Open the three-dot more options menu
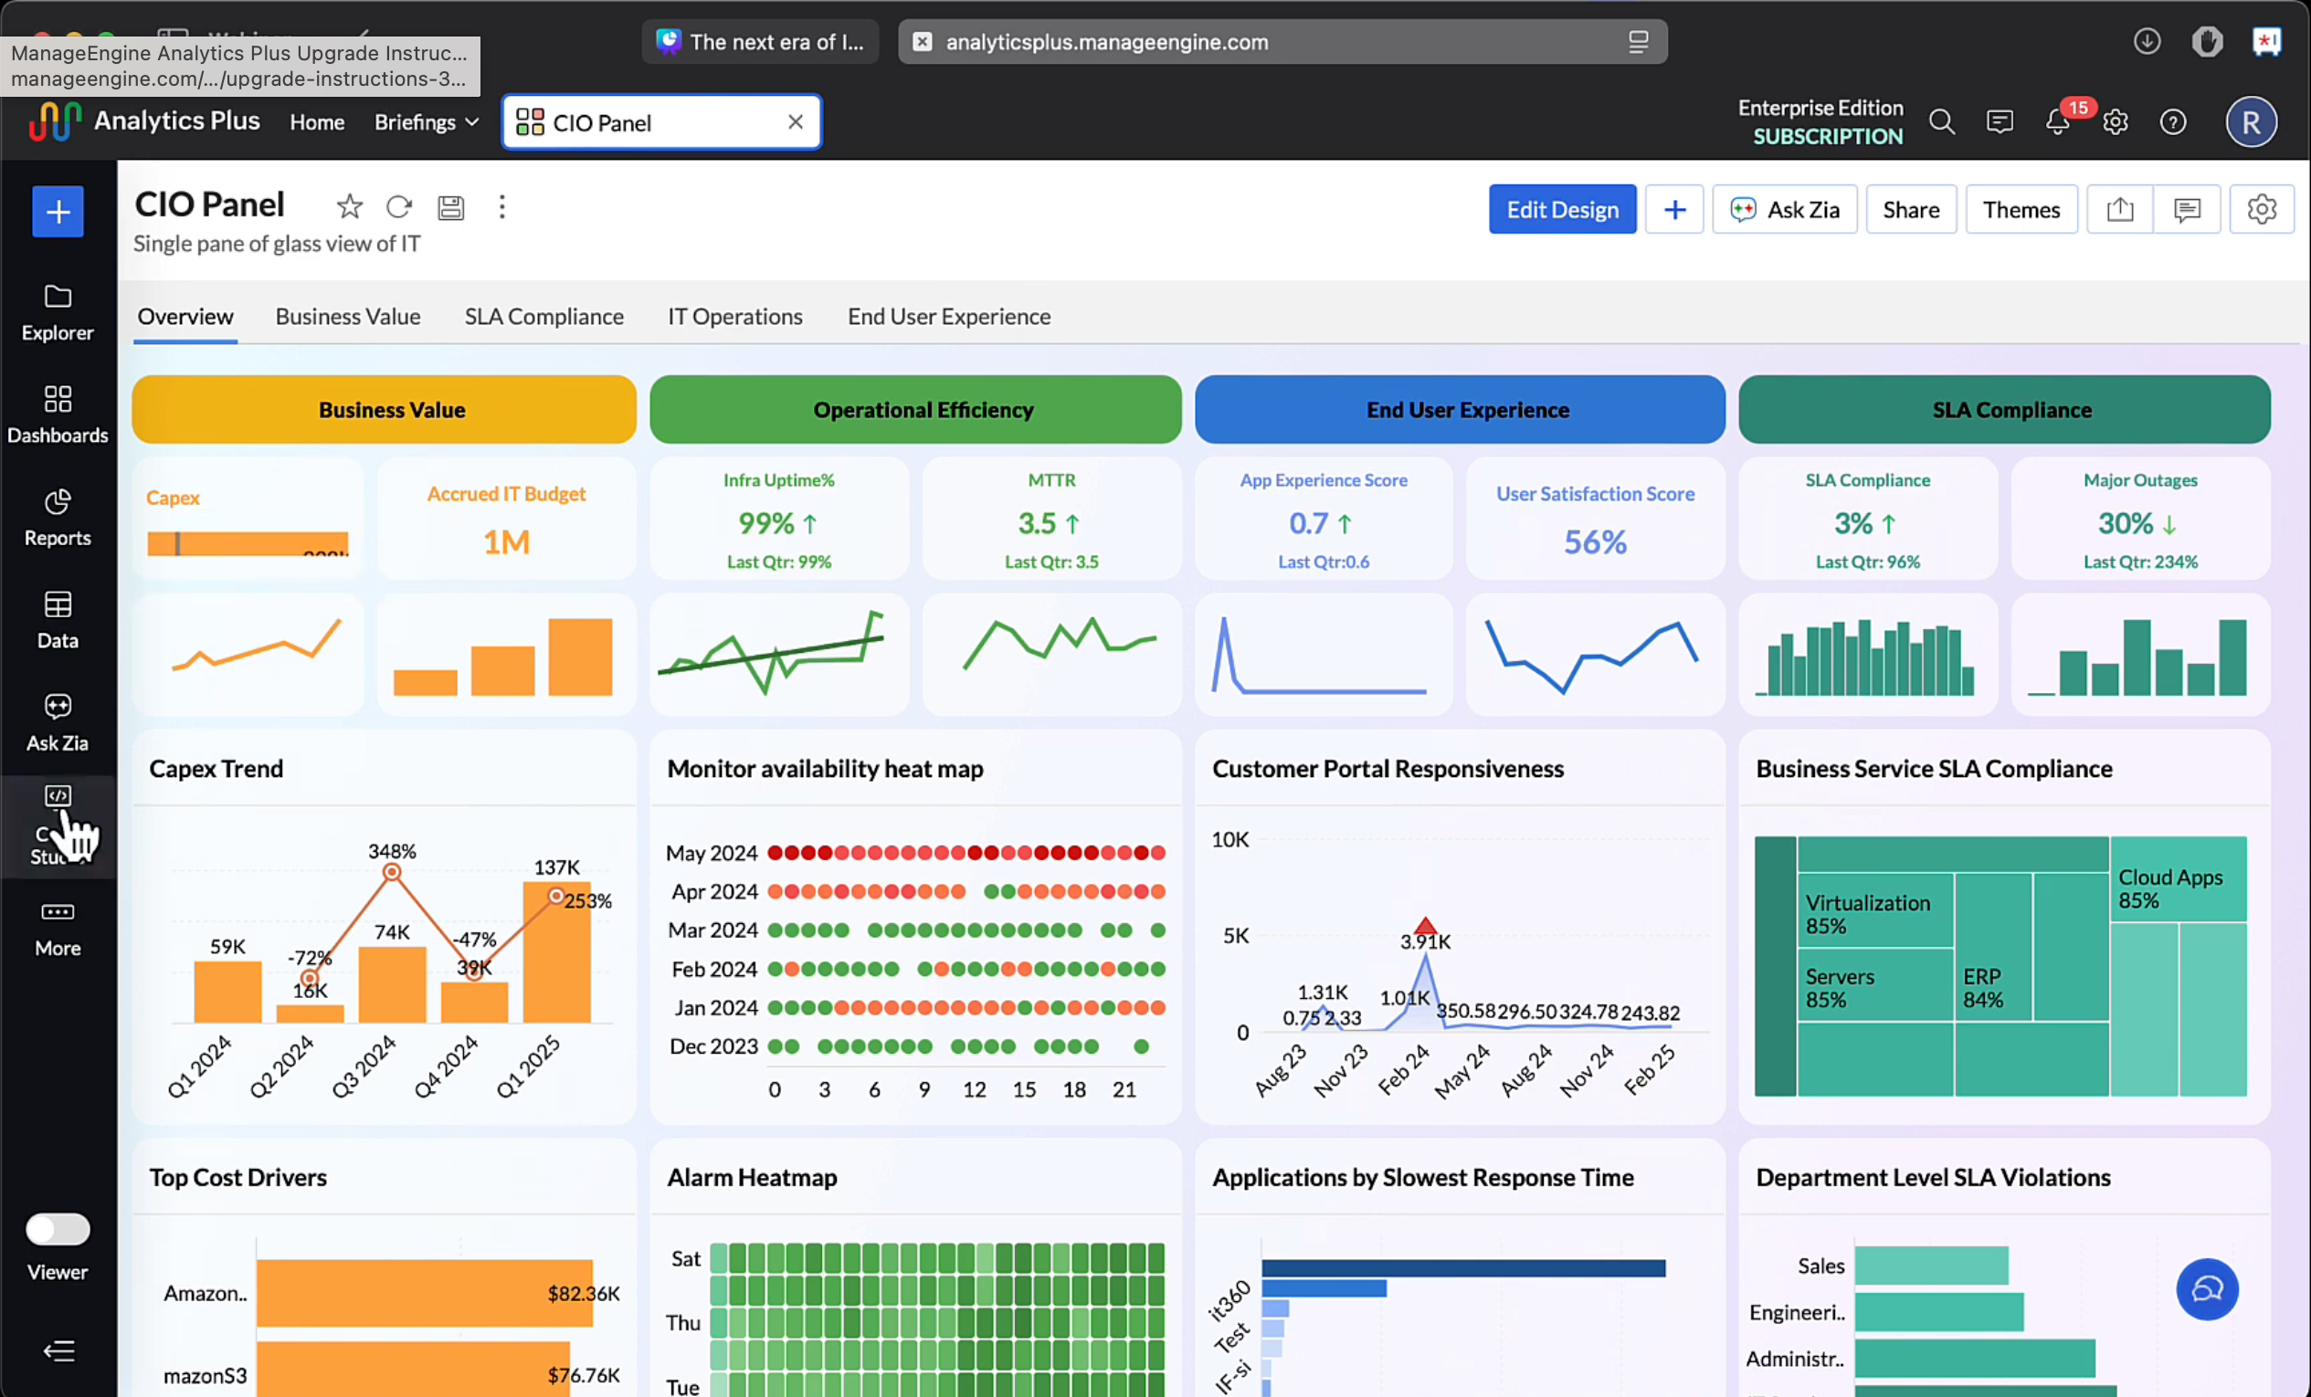This screenshot has height=1397, width=2311. [x=501, y=206]
